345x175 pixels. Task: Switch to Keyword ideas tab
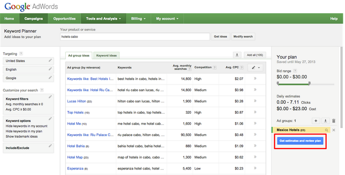point(107,55)
